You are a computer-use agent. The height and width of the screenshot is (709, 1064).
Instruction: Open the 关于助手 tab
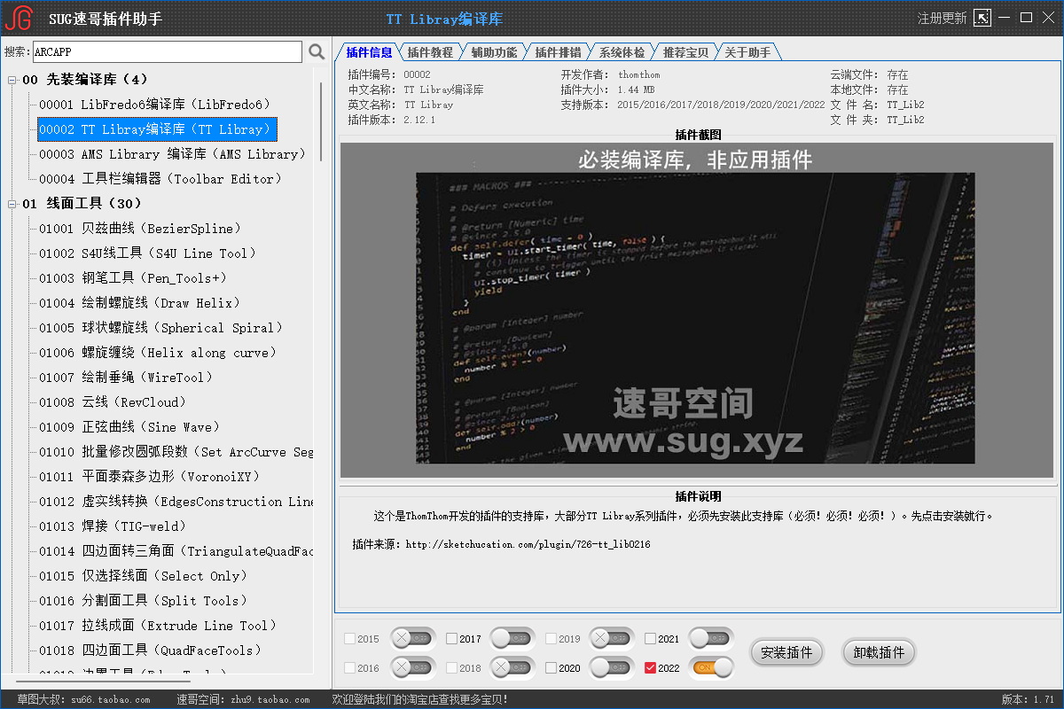point(747,52)
